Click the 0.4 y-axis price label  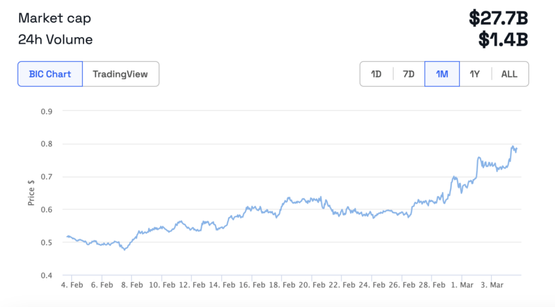point(46,275)
